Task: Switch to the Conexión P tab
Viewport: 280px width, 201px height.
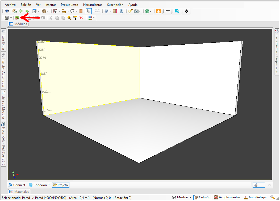Action: pyautogui.click(x=39, y=185)
